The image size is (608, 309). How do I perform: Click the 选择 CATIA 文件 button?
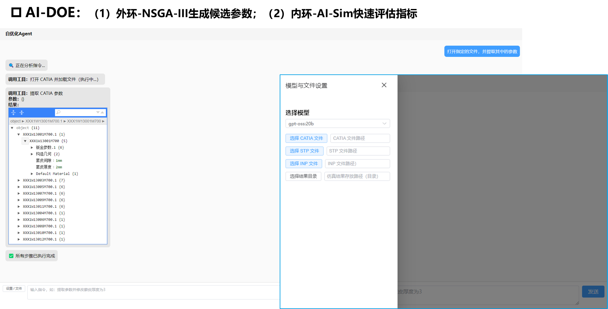tap(306, 138)
